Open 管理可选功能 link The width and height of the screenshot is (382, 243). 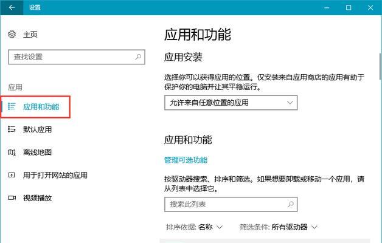coord(186,160)
